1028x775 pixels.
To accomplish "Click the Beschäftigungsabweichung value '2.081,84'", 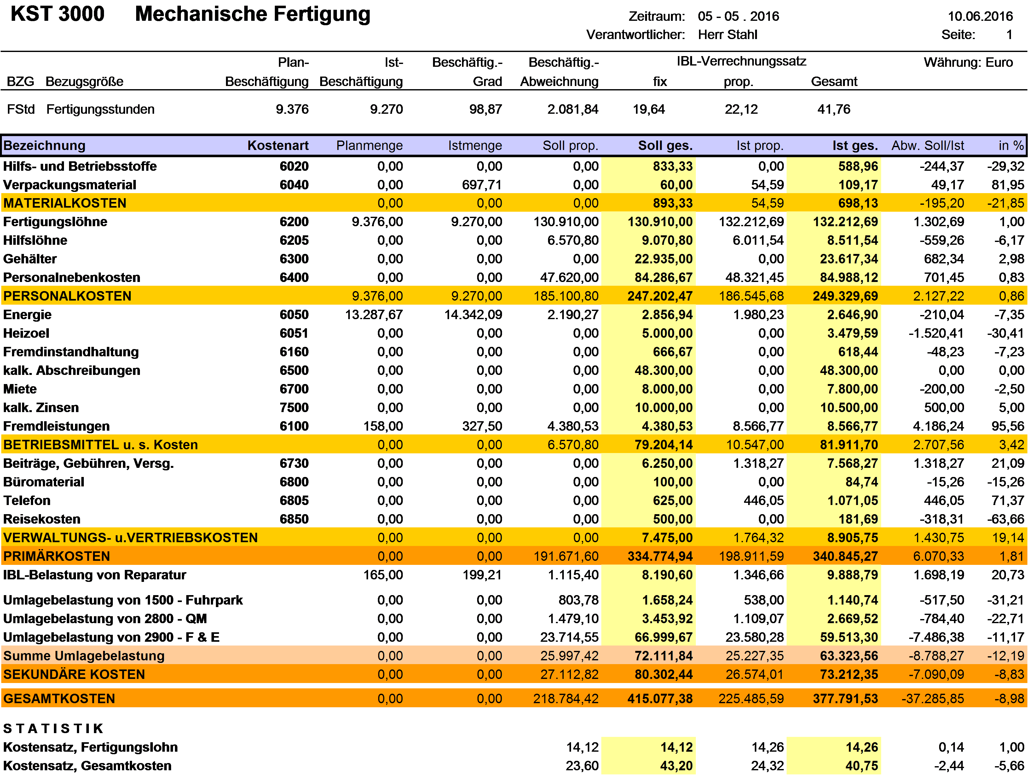I will click(x=573, y=109).
